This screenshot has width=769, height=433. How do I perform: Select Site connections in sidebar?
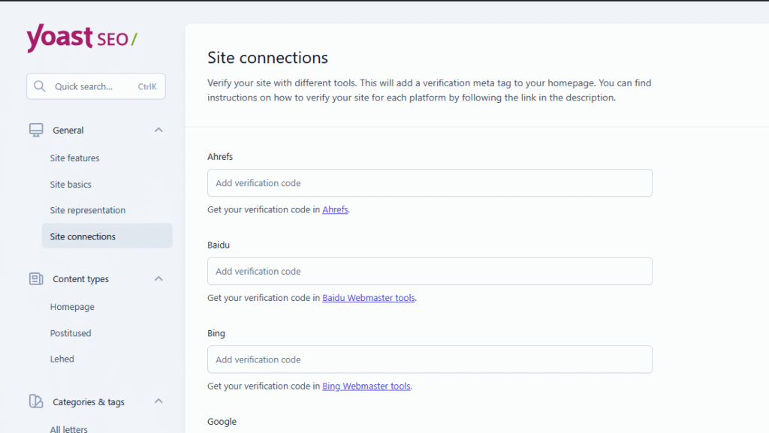coord(83,236)
